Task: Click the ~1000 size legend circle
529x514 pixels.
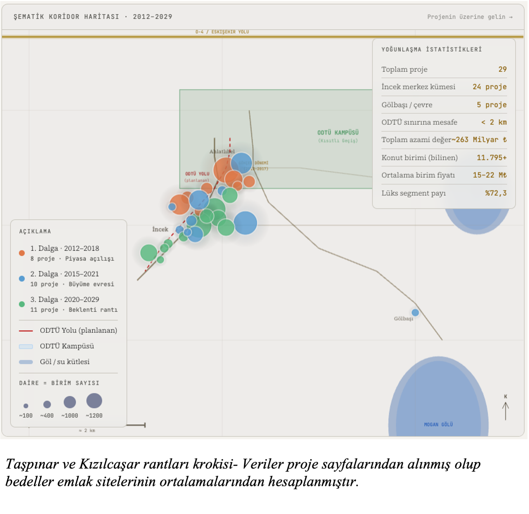Action: pos(70,402)
